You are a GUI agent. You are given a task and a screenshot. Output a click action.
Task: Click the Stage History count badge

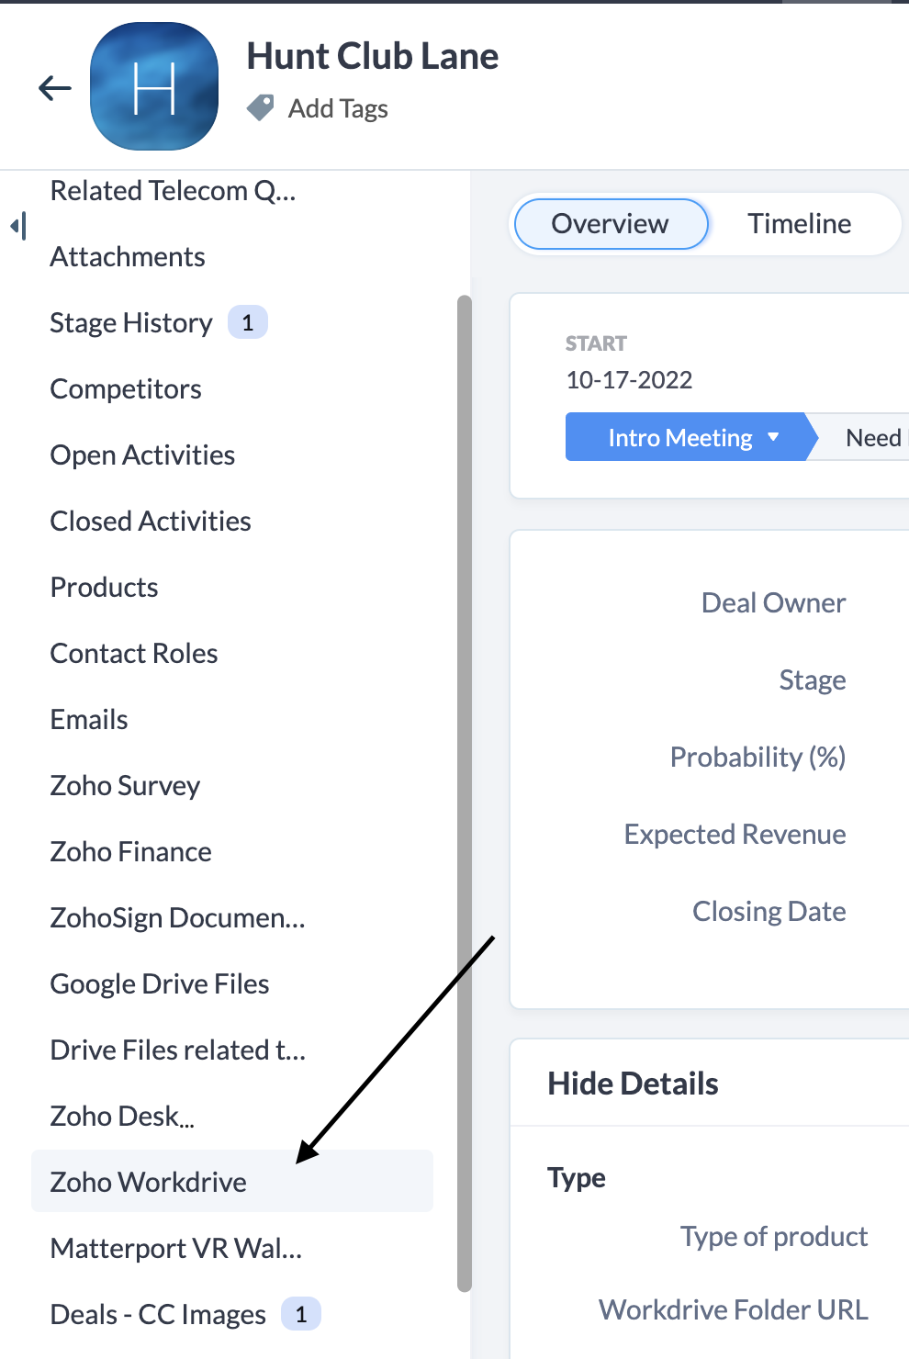point(247,322)
